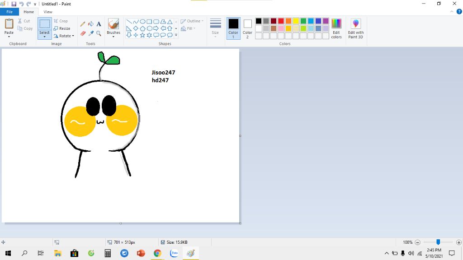Open Customize Quick Access Toolbar dropdown
The height and width of the screenshot is (260, 463).
point(35,4)
